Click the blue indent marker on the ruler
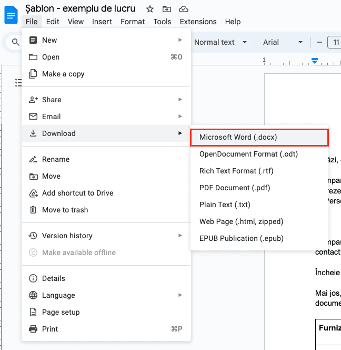This screenshot has width=341, height=350. 315,61
